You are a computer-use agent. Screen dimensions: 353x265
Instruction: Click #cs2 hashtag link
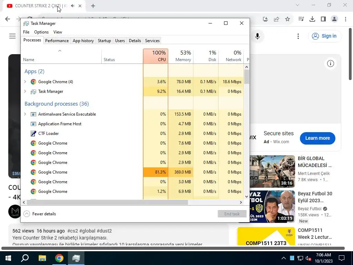(72, 231)
